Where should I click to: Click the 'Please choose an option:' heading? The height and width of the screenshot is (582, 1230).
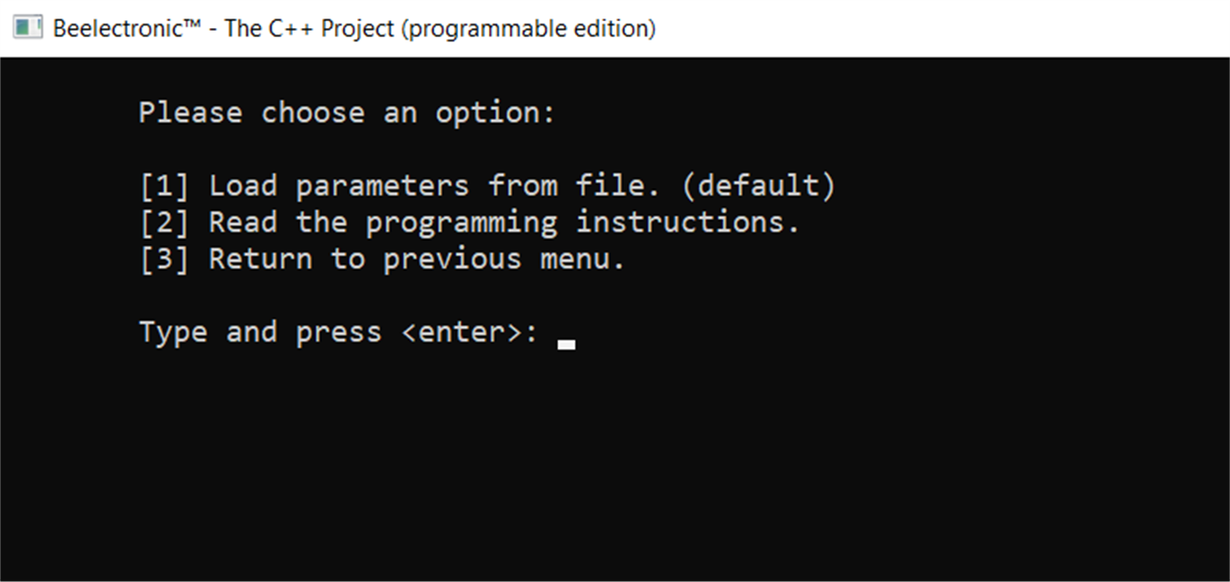tap(346, 113)
